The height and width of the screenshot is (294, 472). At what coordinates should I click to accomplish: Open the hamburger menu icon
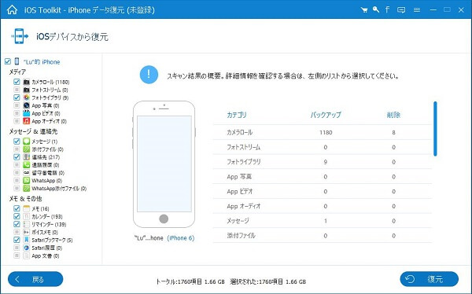417,10
